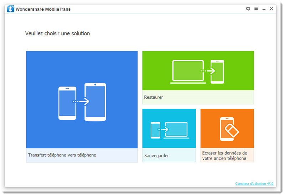285x196 pixels.
Task: Choose the 'Restaurer' label
Action: point(154,97)
